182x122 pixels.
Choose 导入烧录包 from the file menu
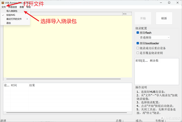click(15, 11)
